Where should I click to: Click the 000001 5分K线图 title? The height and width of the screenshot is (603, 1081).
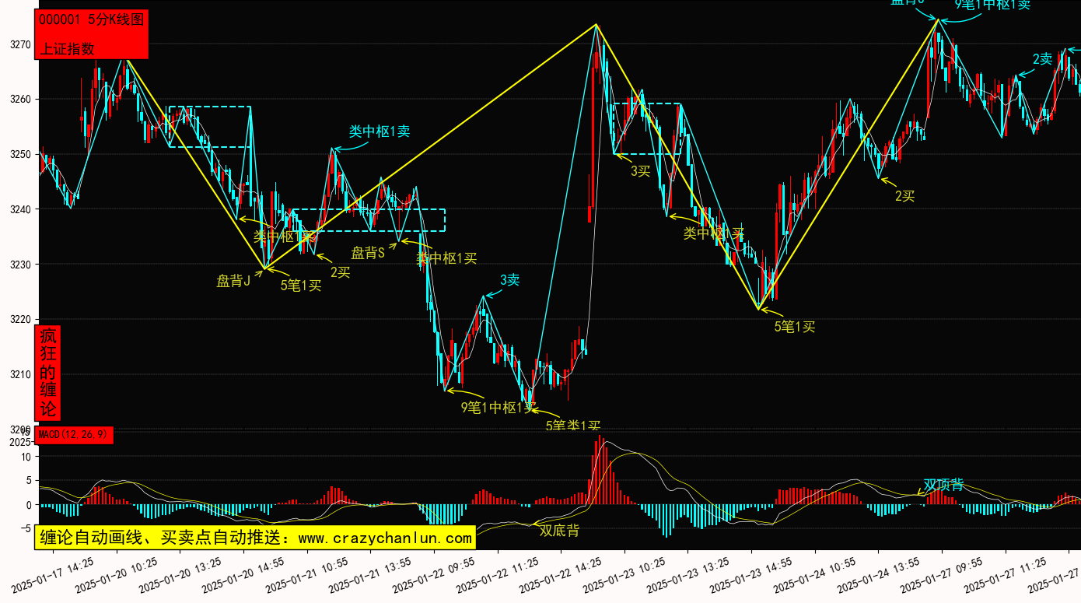pos(91,20)
